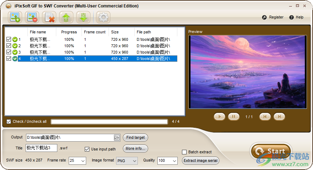313x170 pixels.
Task: Click the Progress column header
Action: (x=69, y=32)
